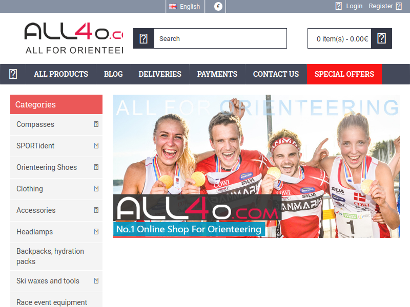Select the euro currency icon

coord(218,6)
